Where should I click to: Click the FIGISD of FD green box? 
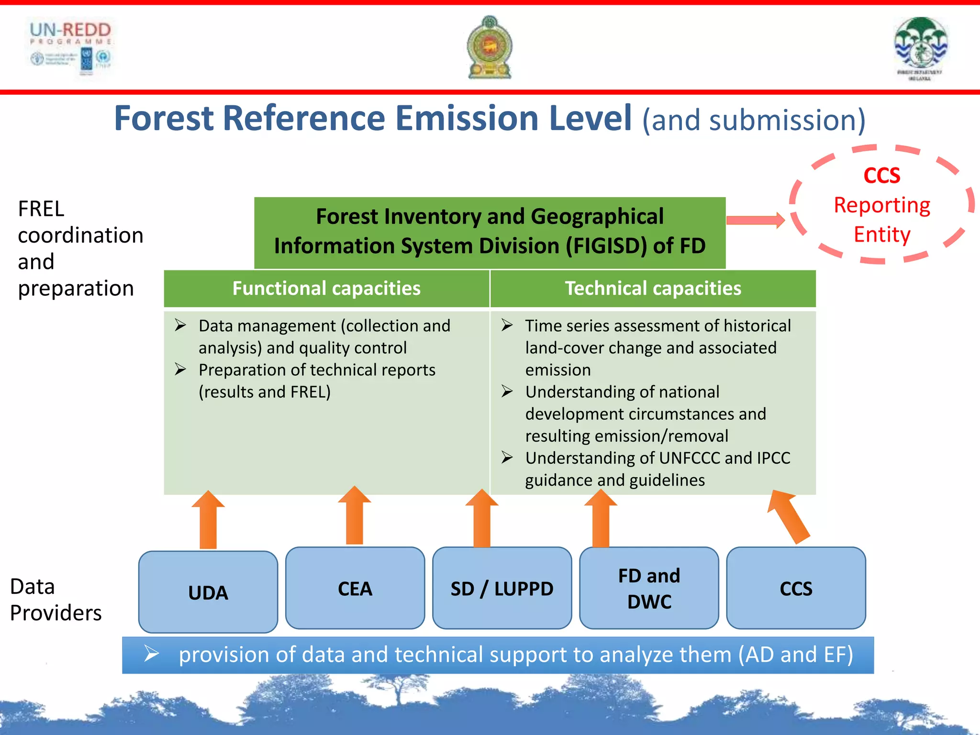tap(490, 233)
